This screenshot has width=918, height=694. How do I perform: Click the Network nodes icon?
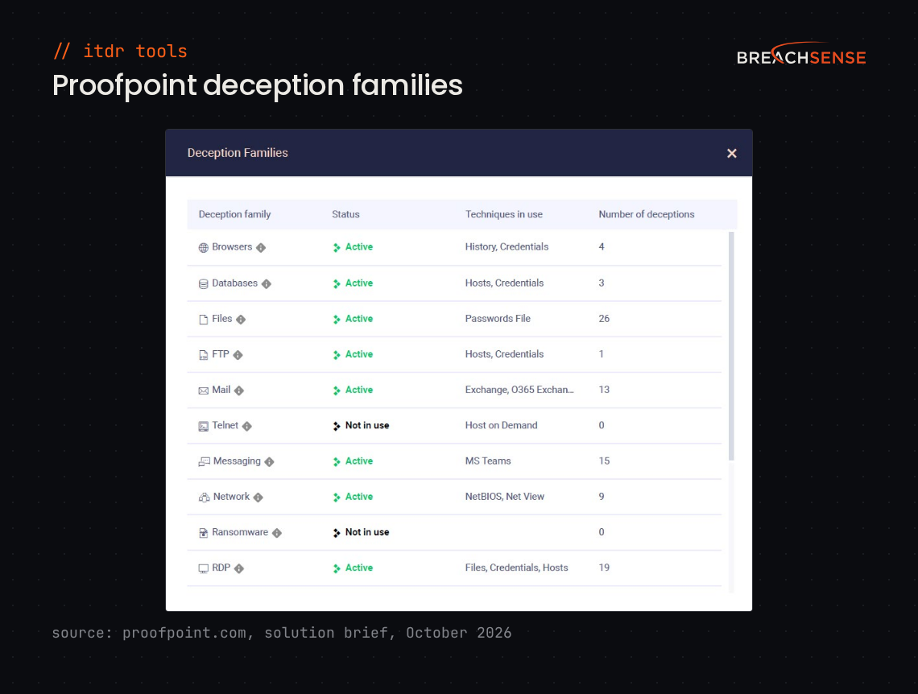coord(204,498)
